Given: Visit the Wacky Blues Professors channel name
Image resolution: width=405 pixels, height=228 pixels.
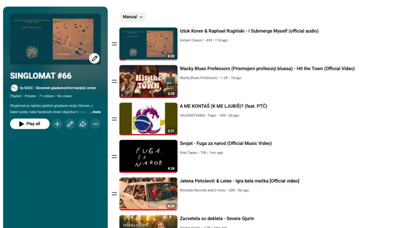Looking at the screenshot, I should click(x=198, y=78).
